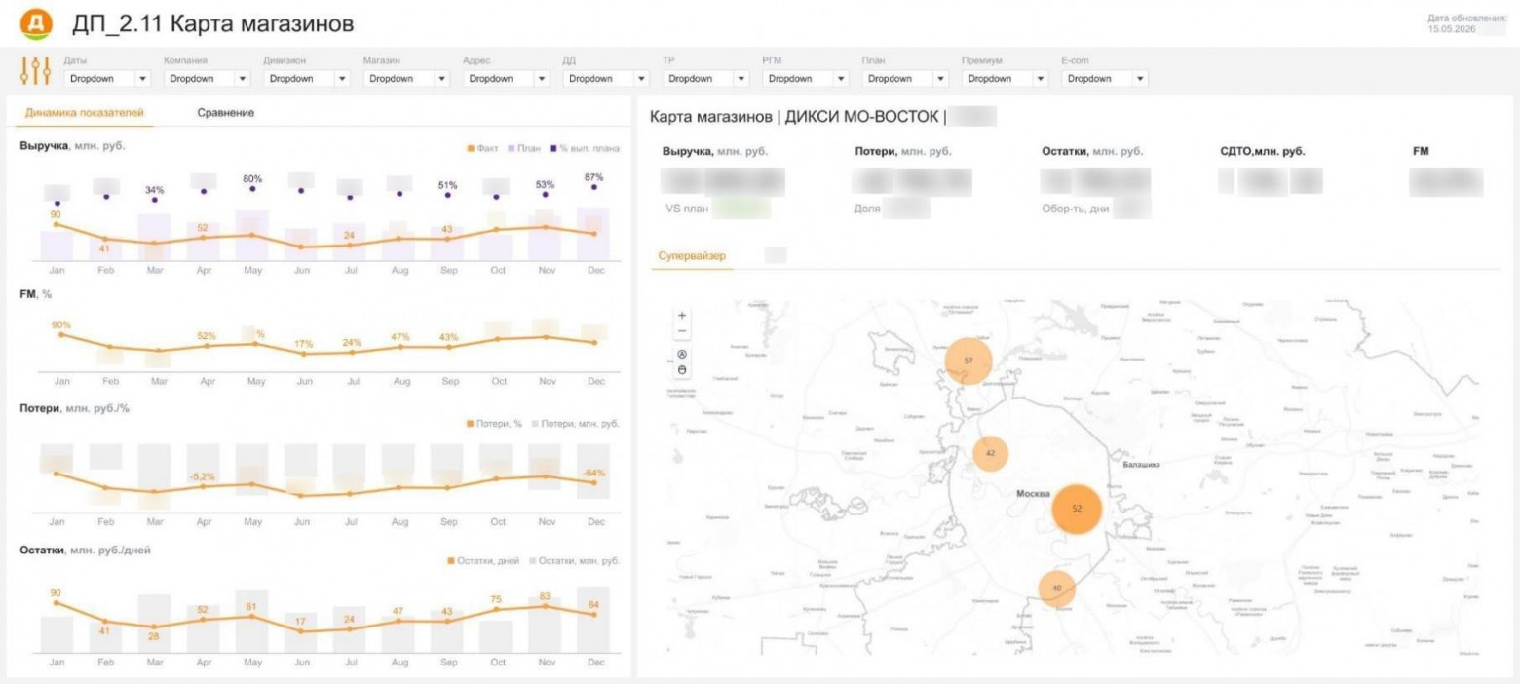Image resolution: width=1520 pixels, height=684 pixels.
Task: Click the map zoom in plus button
Action: 682,316
